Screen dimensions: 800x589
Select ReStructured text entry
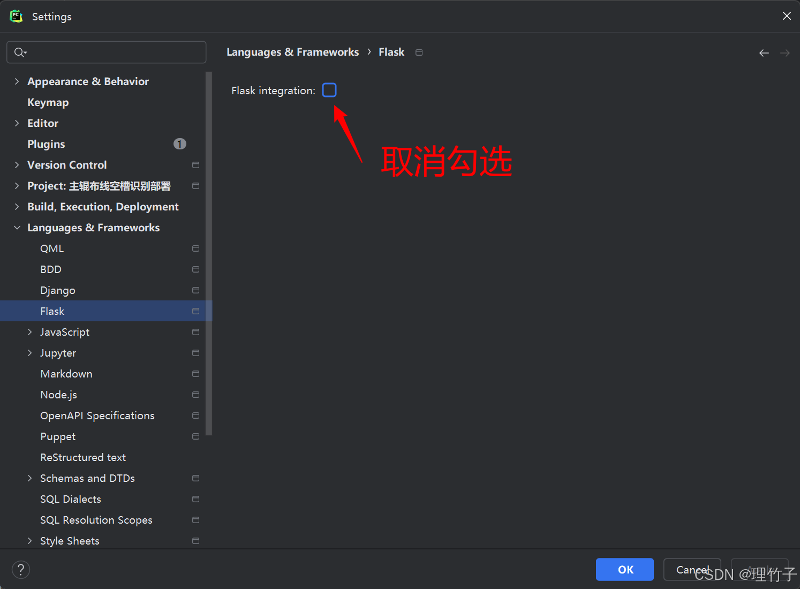click(83, 457)
